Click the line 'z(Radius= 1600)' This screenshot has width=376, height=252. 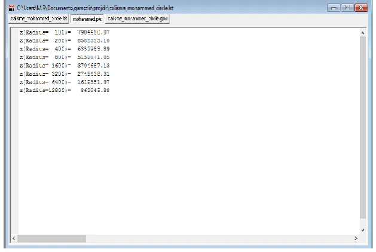(x=65, y=66)
